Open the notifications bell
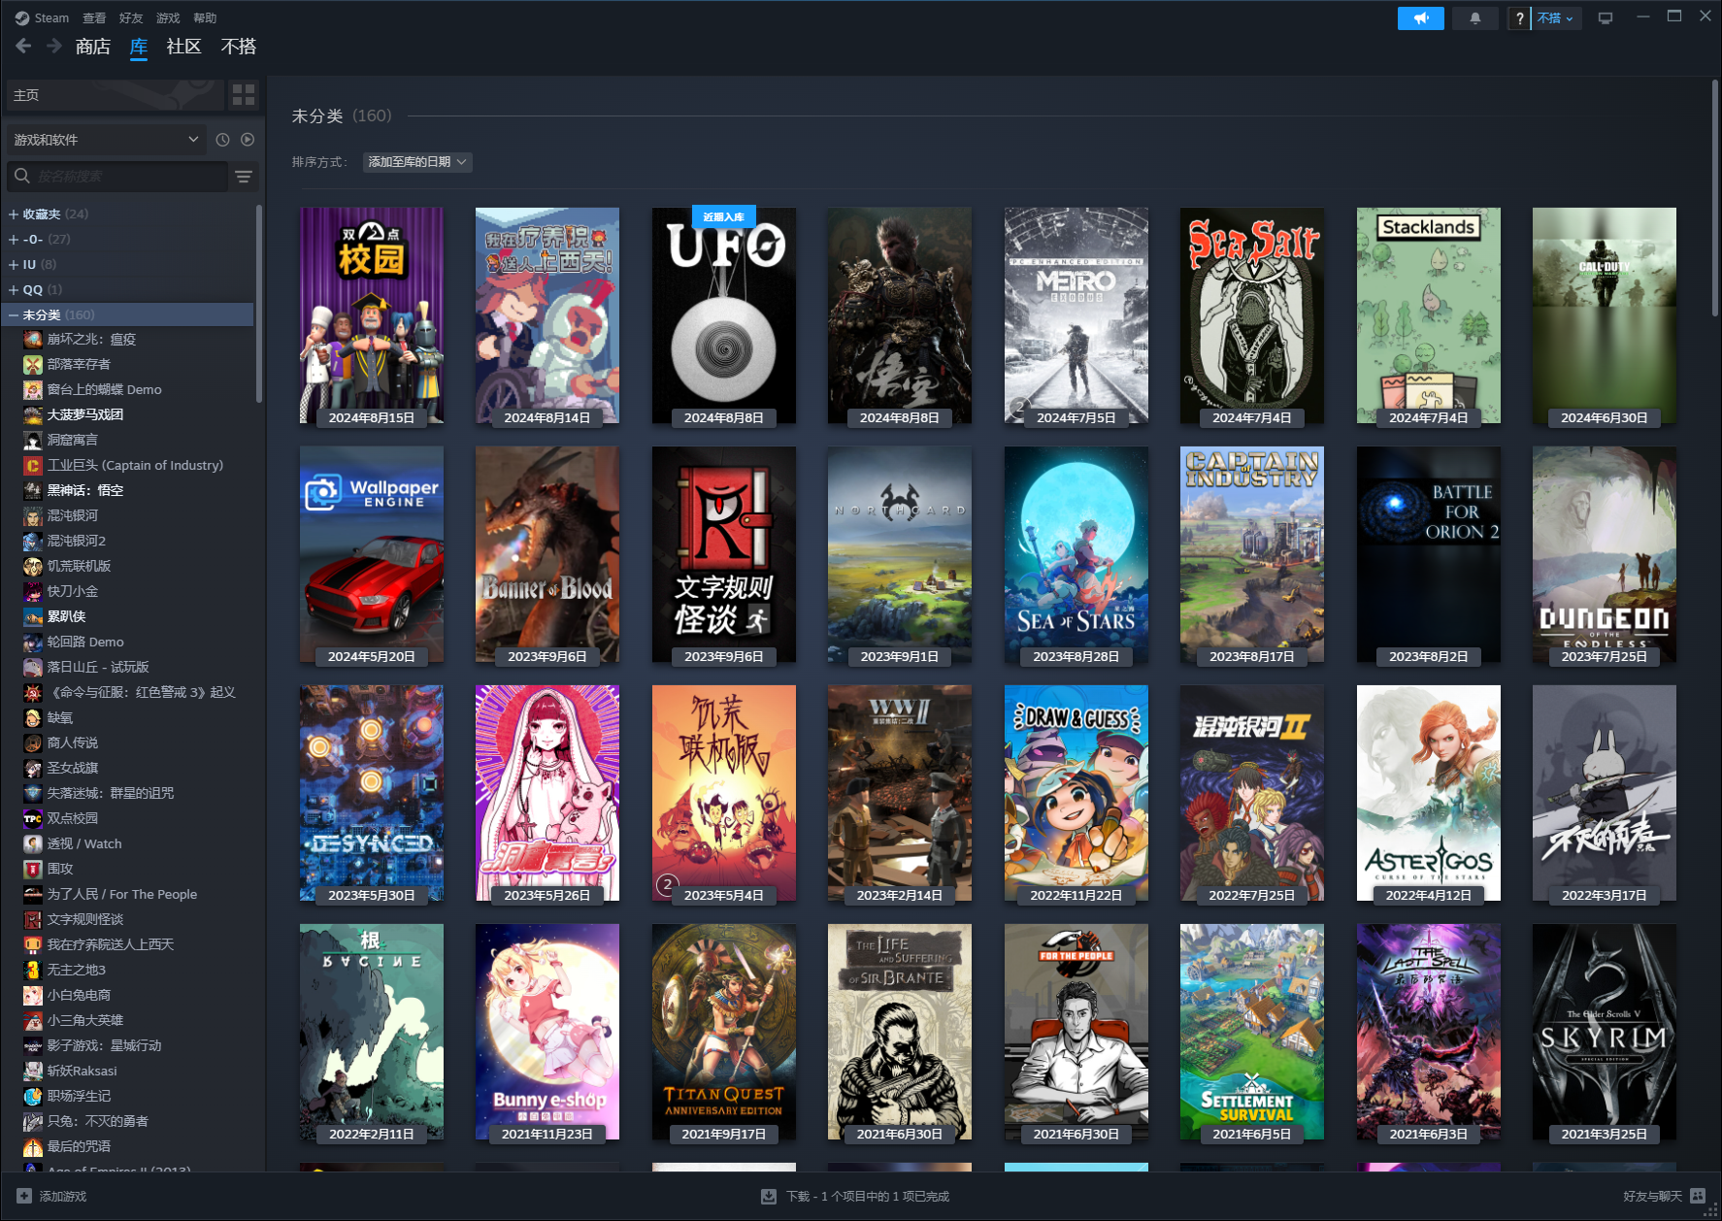This screenshot has width=1722, height=1221. [1474, 18]
